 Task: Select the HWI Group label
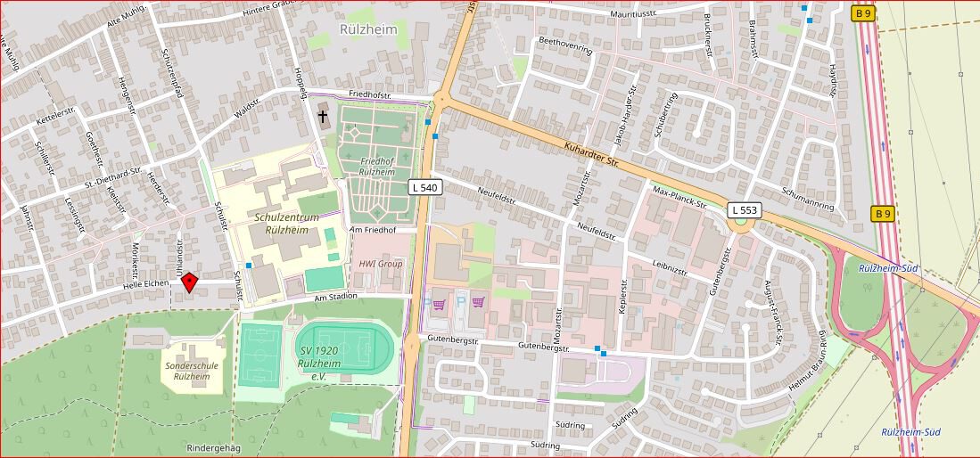pos(381,264)
